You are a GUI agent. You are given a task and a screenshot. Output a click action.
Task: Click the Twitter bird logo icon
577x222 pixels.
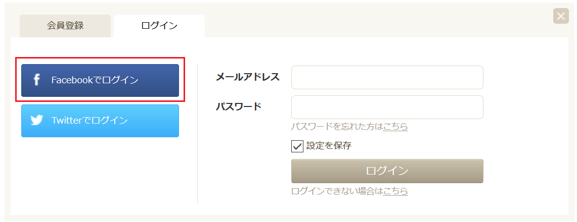click(37, 121)
